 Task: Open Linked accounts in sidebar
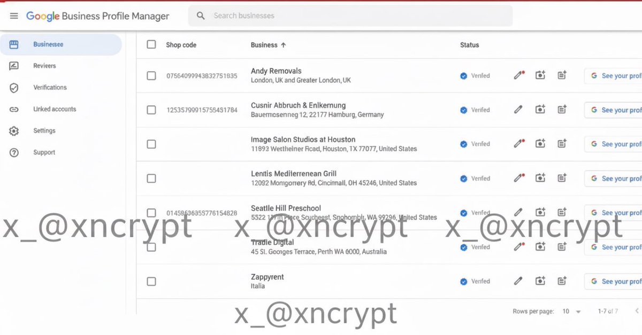tap(55, 110)
